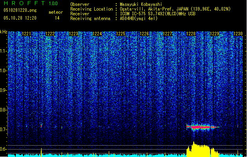Click the 1225 time marker
Viewport: 247px width, 157px height.
121,34
